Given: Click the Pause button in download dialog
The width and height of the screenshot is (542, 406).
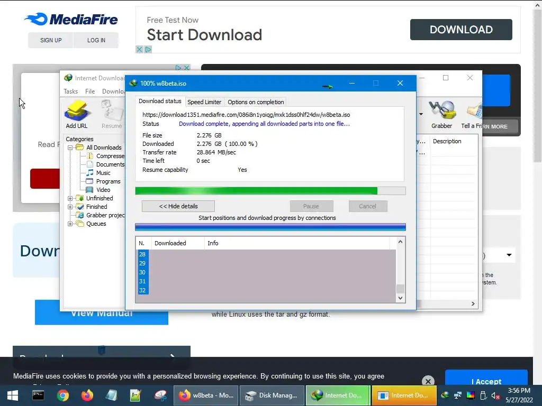Looking at the screenshot, I should [311, 206].
